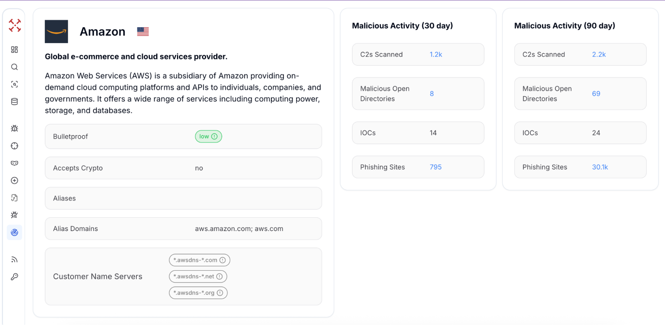Click the circled plus icon in sidebar
Image resolution: width=665 pixels, height=325 pixels.
pos(14,181)
